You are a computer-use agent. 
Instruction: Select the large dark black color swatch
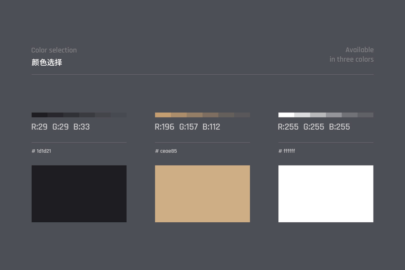coord(79,193)
